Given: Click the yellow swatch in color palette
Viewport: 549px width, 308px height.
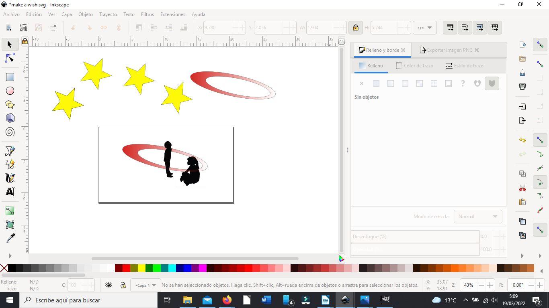Looking at the screenshot, I should 141,268.
